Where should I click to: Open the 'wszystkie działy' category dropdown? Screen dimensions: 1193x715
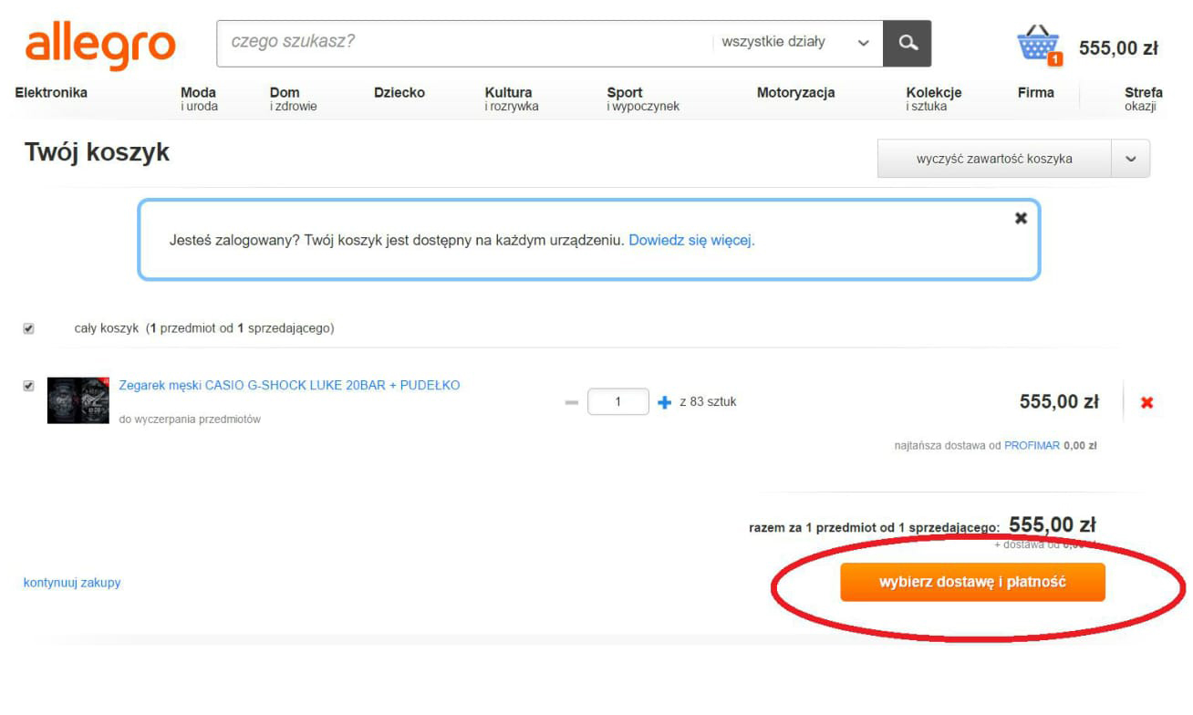(x=795, y=42)
